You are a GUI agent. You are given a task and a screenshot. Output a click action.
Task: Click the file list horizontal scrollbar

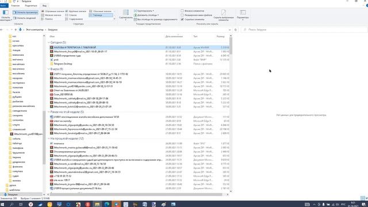tap(136, 194)
